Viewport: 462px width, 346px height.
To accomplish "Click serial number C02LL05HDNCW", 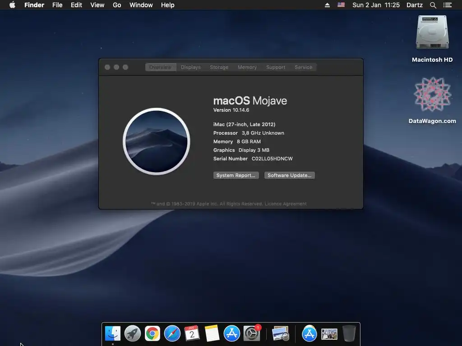I will point(272,159).
